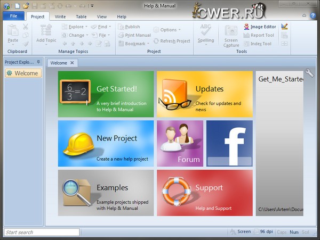320x240 pixels.
Task: Open the Image Editor tool
Action: tap(260, 27)
